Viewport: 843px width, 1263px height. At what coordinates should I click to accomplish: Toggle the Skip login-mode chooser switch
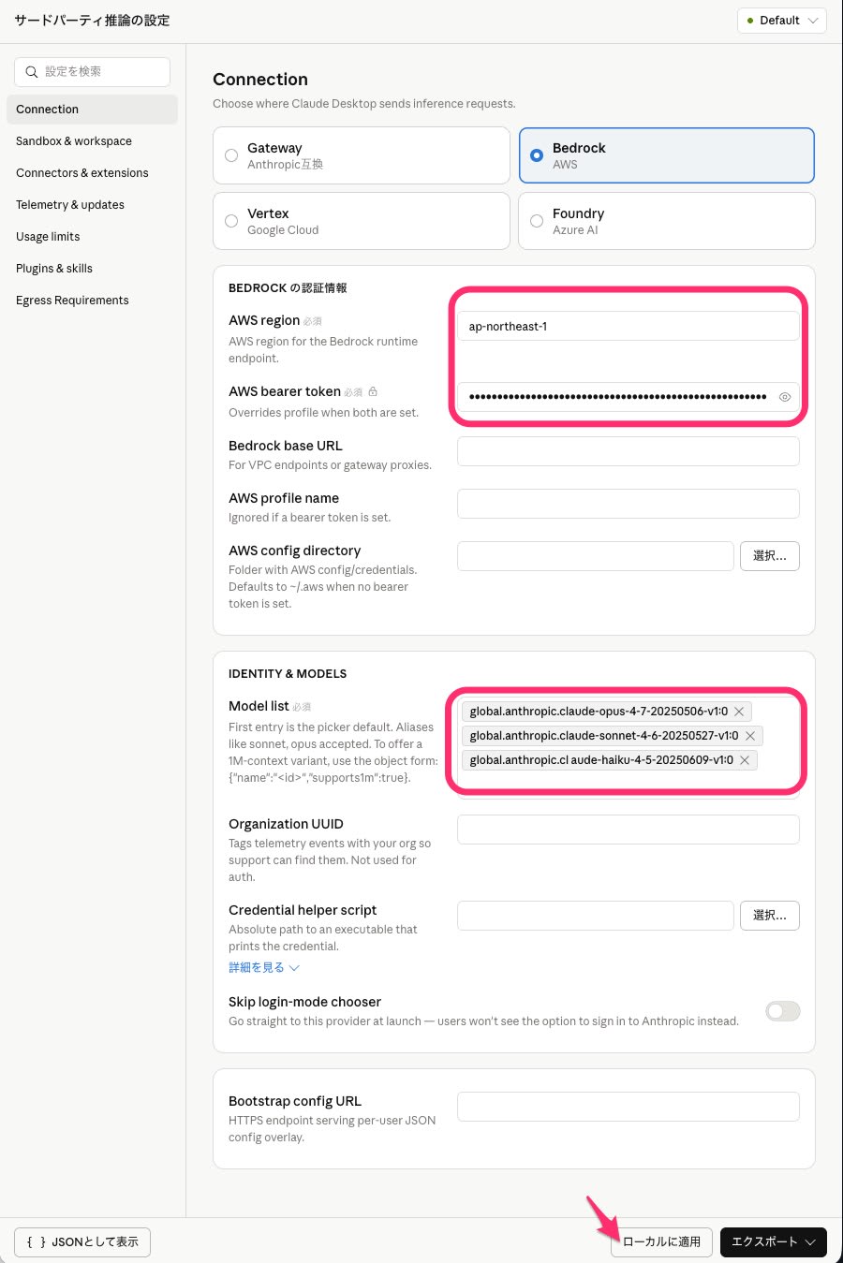pos(782,1011)
